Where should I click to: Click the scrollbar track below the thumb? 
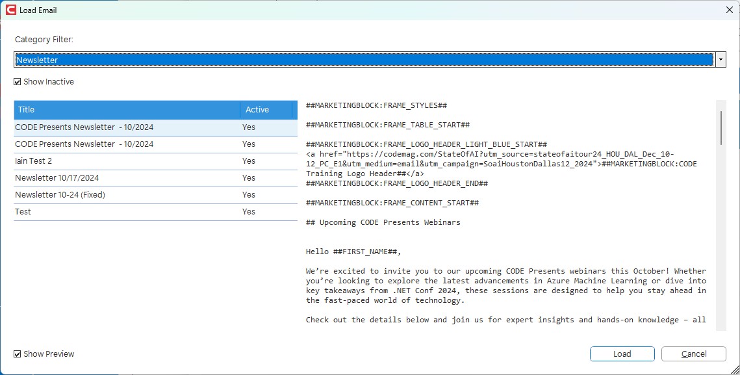pos(721,247)
